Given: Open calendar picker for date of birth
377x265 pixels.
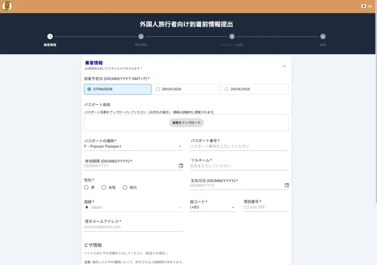Looking at the screenshot, I should 287,185.
